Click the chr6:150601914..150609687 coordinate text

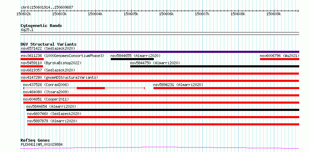[47, 8]
